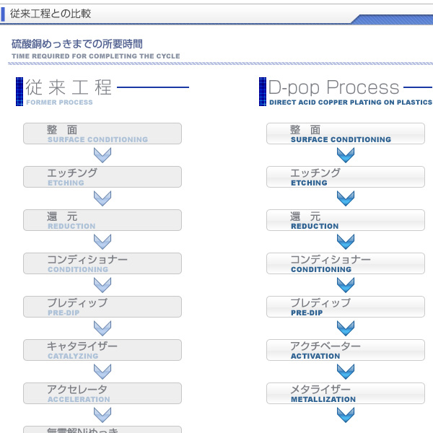Select the アクチベーター Activation step
433x433 pixels.
346,350
